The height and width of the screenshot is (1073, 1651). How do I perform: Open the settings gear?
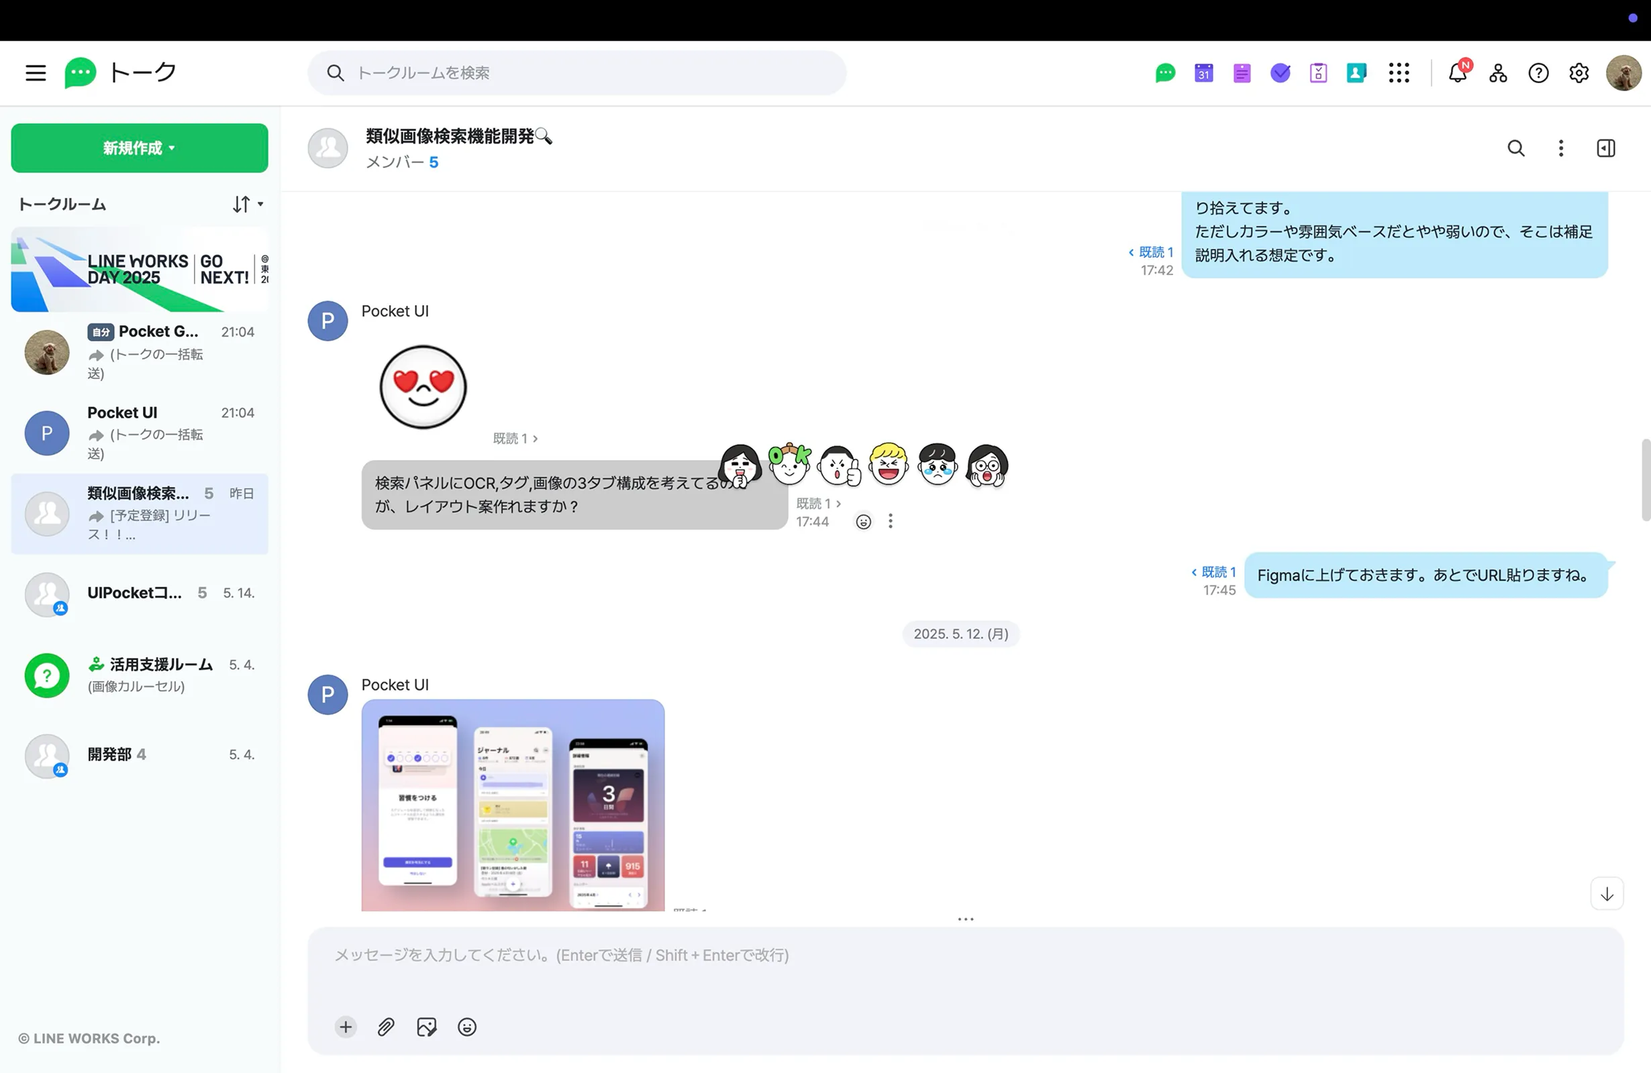[x=1579, y=73]
